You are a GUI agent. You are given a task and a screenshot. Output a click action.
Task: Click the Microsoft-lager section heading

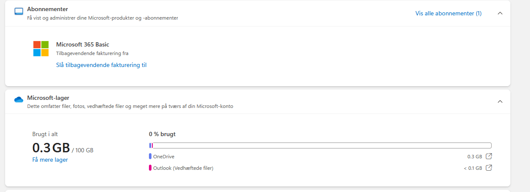click(48, 98)
